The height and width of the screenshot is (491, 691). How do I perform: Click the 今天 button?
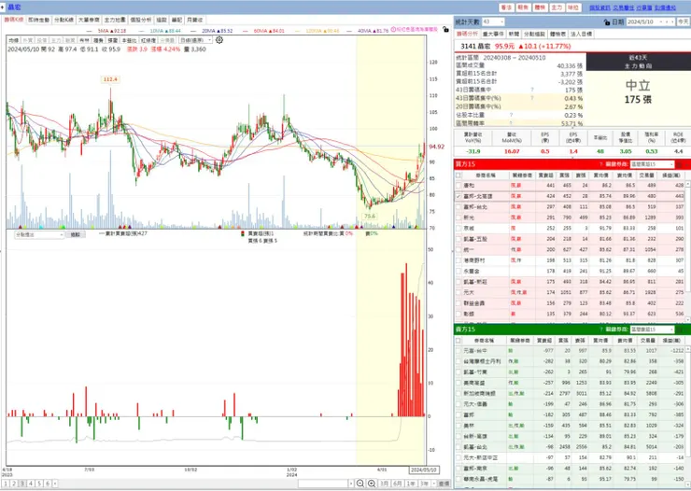[684, 21]
